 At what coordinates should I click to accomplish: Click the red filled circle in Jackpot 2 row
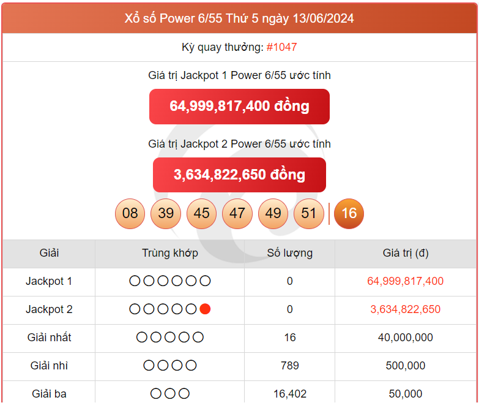(x=205, y=309)
